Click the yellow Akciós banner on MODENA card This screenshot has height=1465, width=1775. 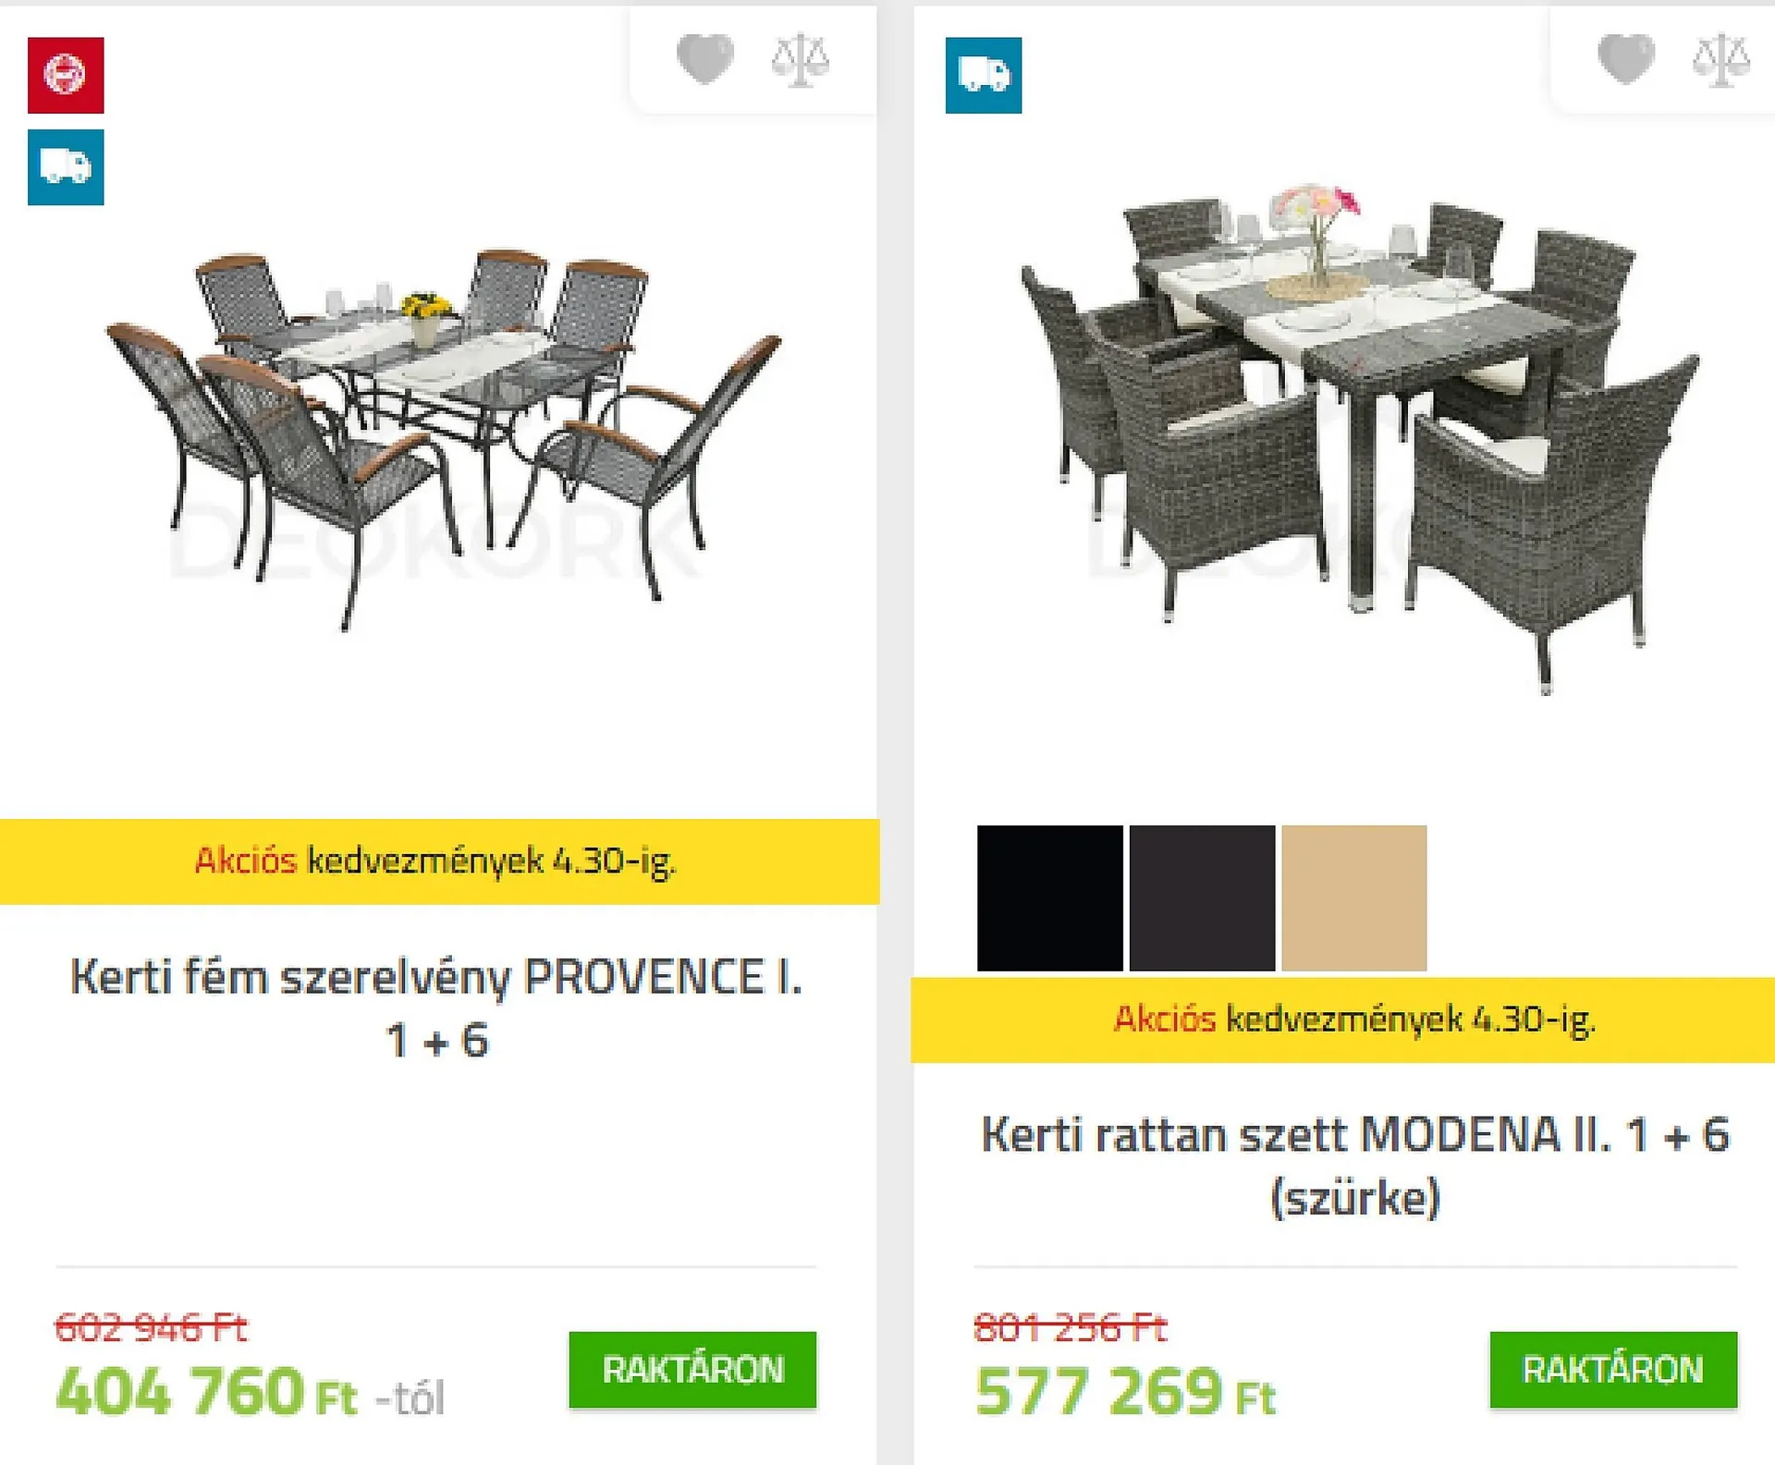[x=1353, y=1019]
